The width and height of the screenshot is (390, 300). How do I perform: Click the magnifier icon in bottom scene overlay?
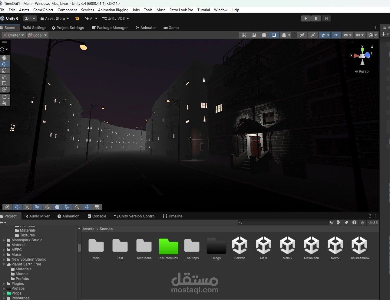[77, 207]
